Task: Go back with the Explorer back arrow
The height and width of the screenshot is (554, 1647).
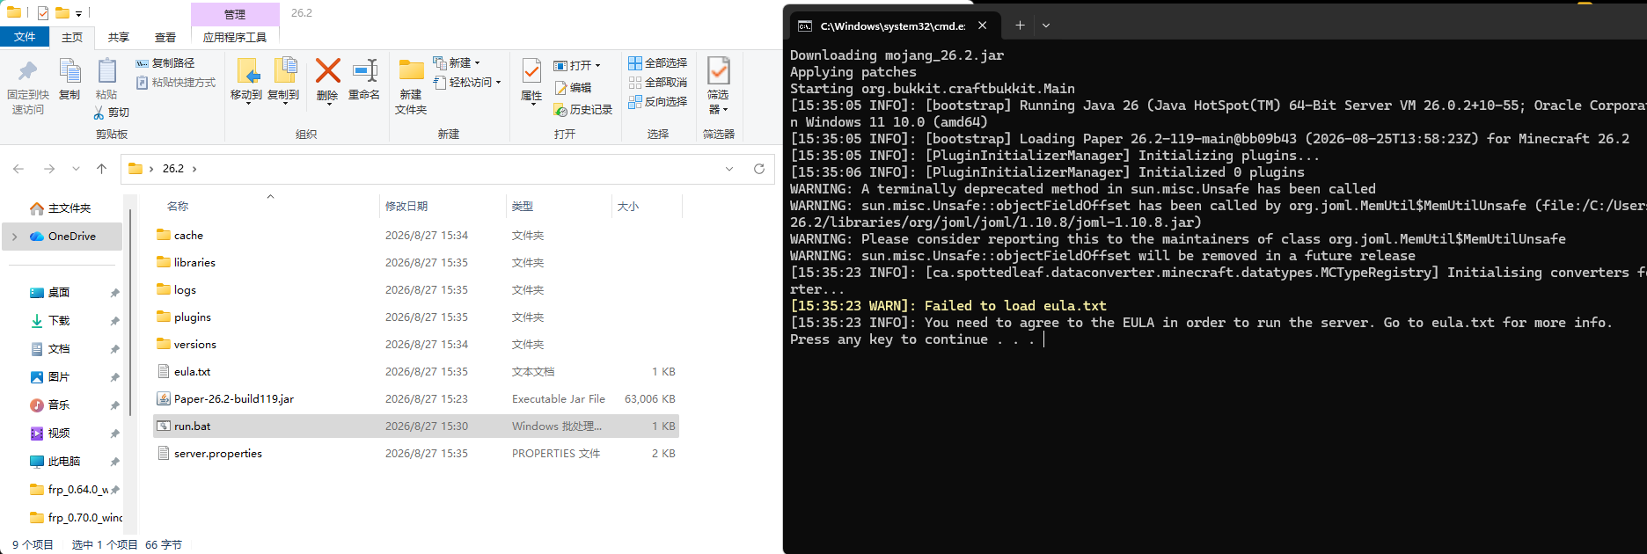Action: pos(18,169)
